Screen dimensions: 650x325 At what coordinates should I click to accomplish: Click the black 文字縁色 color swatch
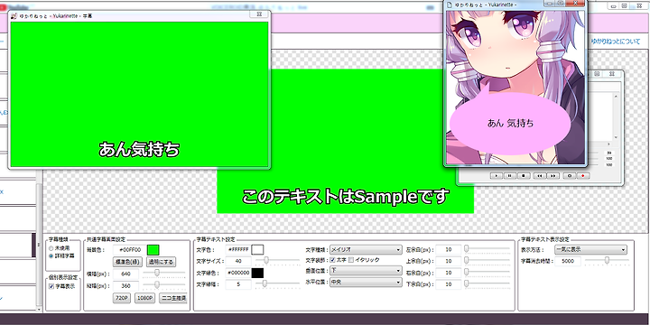coord(257,273)
